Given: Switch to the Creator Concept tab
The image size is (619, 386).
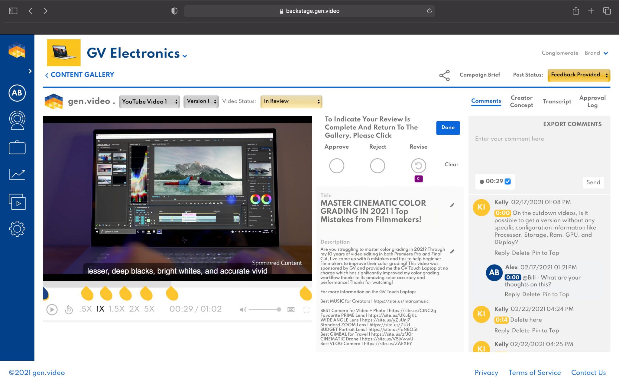Looking at the screenshot, I should pyautogui.click(x=521, y=101).
